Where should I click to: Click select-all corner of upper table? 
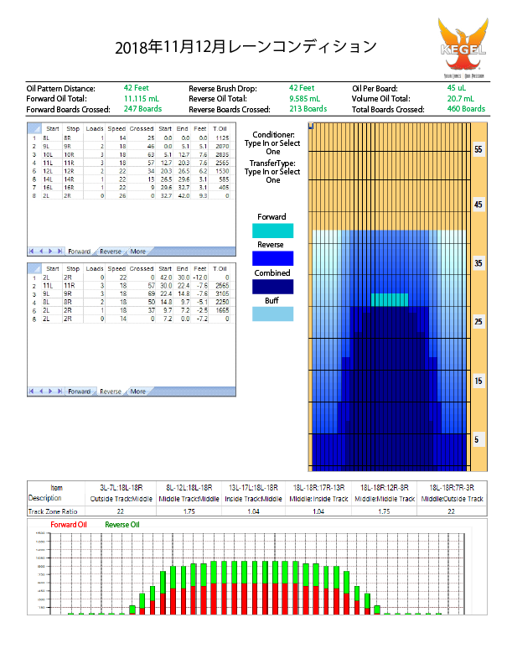point(34,128)
